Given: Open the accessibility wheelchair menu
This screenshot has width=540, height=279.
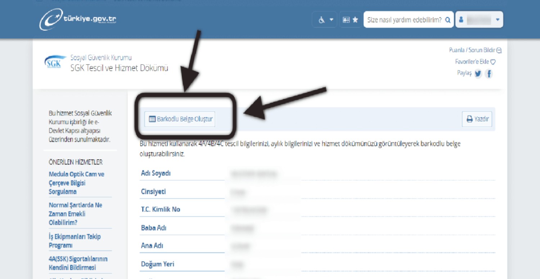Looking at the screenshot, I should point(324,20).
